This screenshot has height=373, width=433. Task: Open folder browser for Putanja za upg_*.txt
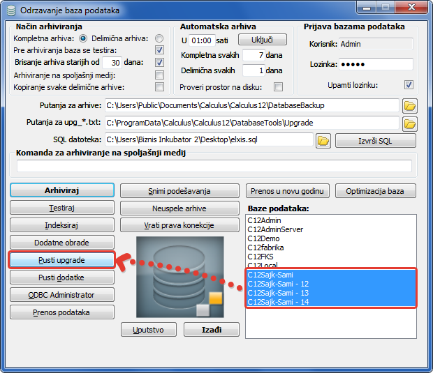point(409,123)
